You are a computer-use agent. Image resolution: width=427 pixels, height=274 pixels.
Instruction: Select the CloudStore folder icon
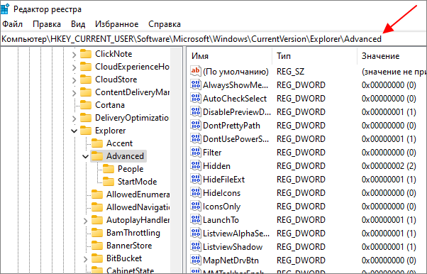click(x=86, y=80)
